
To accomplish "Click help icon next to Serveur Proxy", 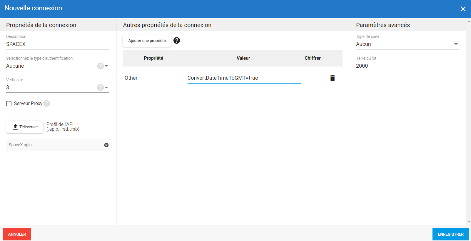I will [47, 104].
